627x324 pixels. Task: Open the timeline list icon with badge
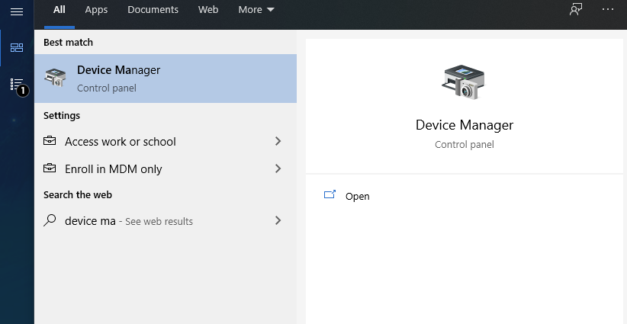click(x=17, y=85)
